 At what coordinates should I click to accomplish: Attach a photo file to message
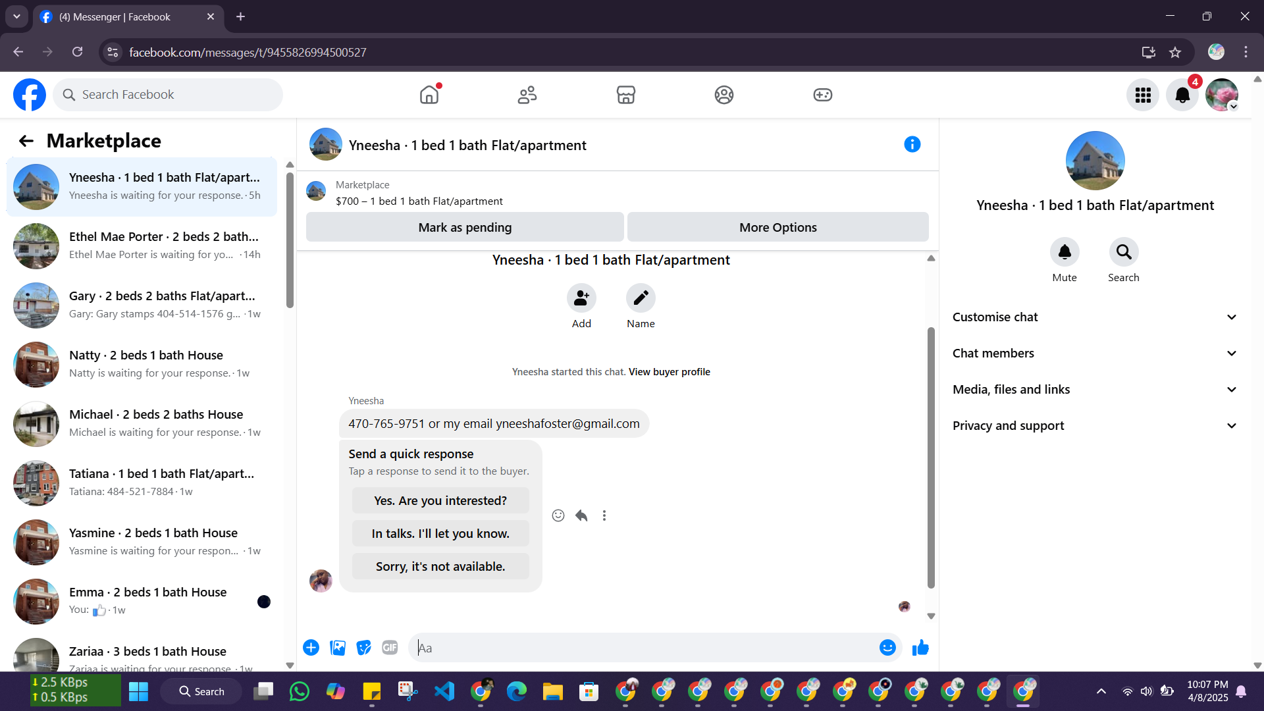pyautogui.click(x=338, y=648)
